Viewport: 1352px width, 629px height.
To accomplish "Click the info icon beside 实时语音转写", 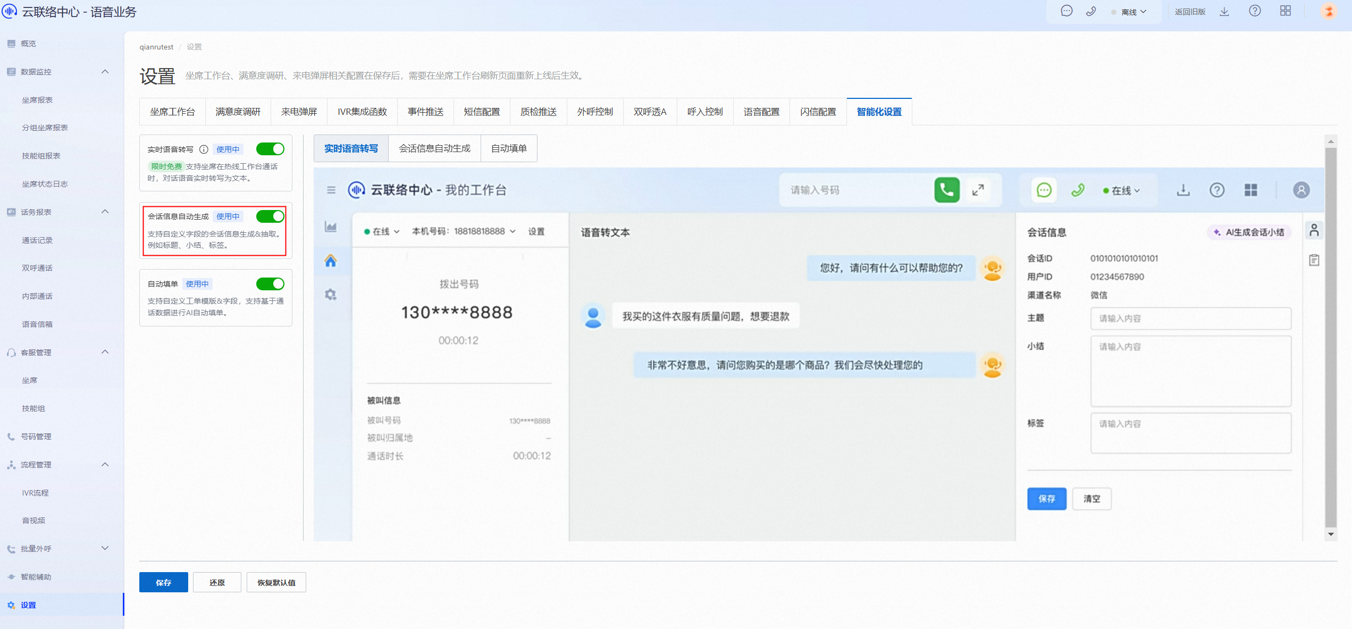I will pyautogui.click(x=204, y=149).
